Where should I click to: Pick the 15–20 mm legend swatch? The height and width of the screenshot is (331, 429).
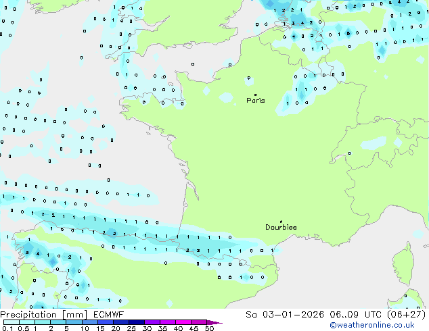click(105, 322)
